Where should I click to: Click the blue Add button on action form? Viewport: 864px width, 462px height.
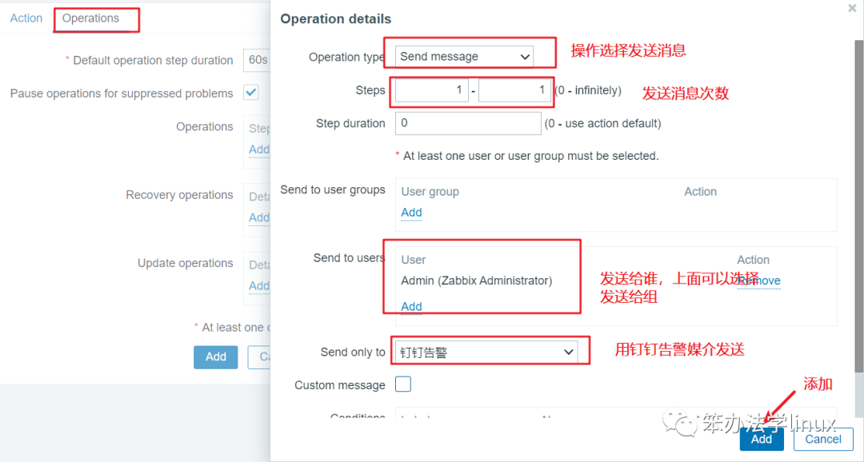pos(215,356)
